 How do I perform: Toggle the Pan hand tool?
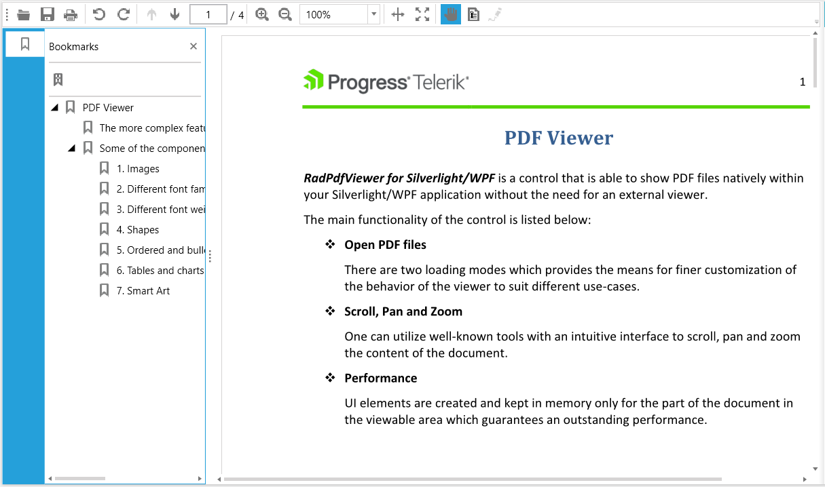[450, 14]
